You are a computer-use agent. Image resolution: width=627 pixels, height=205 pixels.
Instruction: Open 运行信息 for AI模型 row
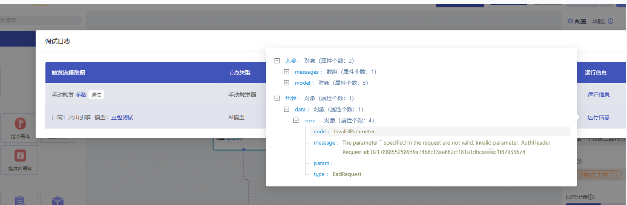[x=598, y=117]
